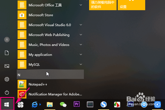This screenshot has height=110, width=165.
Task: Open the 设置 tile
Action: click(131, 5)
